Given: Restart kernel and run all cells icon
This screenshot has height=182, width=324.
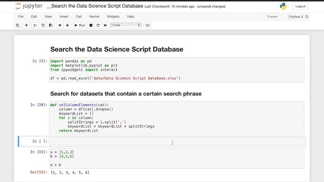Looking at the screenshot, I should pyautogui.click(x=105, y=25).
